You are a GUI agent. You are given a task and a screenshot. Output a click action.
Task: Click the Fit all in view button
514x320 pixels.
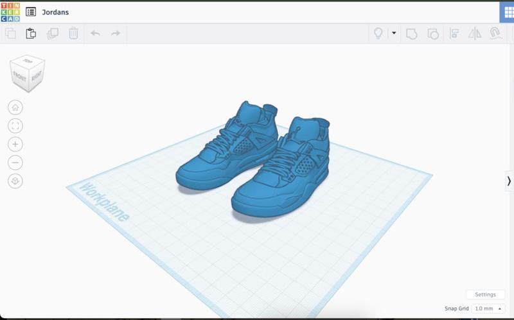coord(15,126)
